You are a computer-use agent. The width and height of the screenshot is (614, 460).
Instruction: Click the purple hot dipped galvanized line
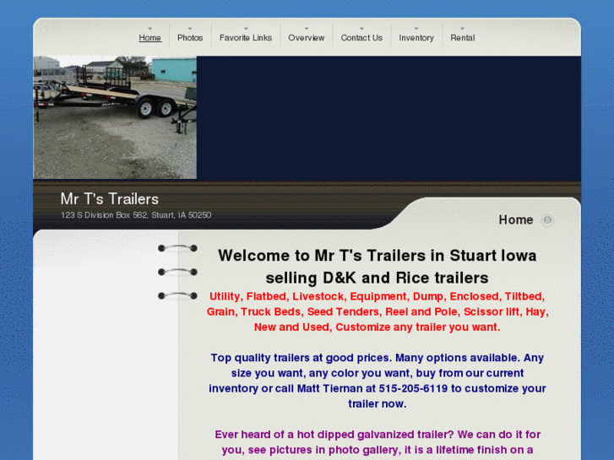pos(378,435)
